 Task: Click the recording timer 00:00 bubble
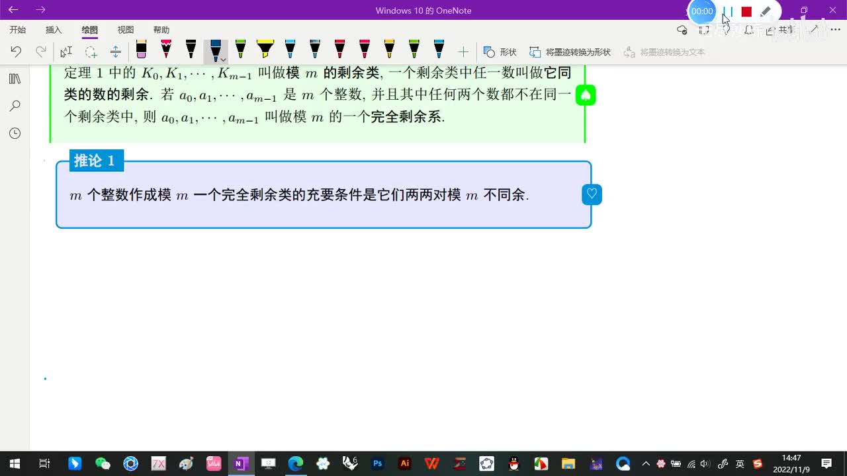pos(702,11)
